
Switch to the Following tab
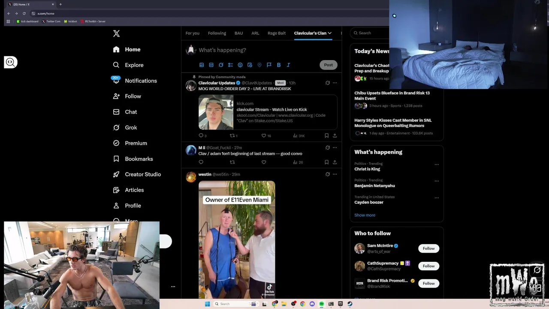pos(217,33)
